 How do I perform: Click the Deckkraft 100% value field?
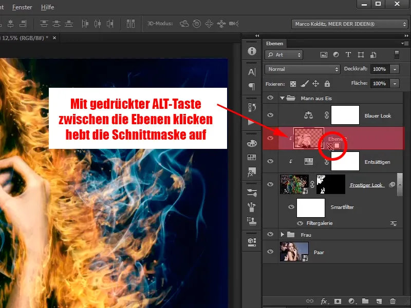[380, 69]
